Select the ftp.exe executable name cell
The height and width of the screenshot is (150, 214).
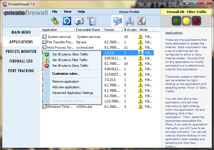pyautogui.click(x=81, y=42)
